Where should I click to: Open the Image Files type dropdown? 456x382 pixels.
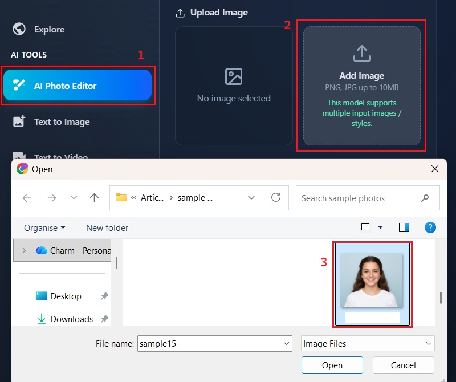[x=368, y=344]
